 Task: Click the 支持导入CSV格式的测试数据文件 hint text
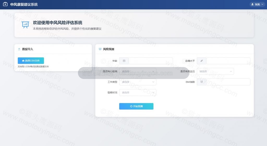[33, 67]
